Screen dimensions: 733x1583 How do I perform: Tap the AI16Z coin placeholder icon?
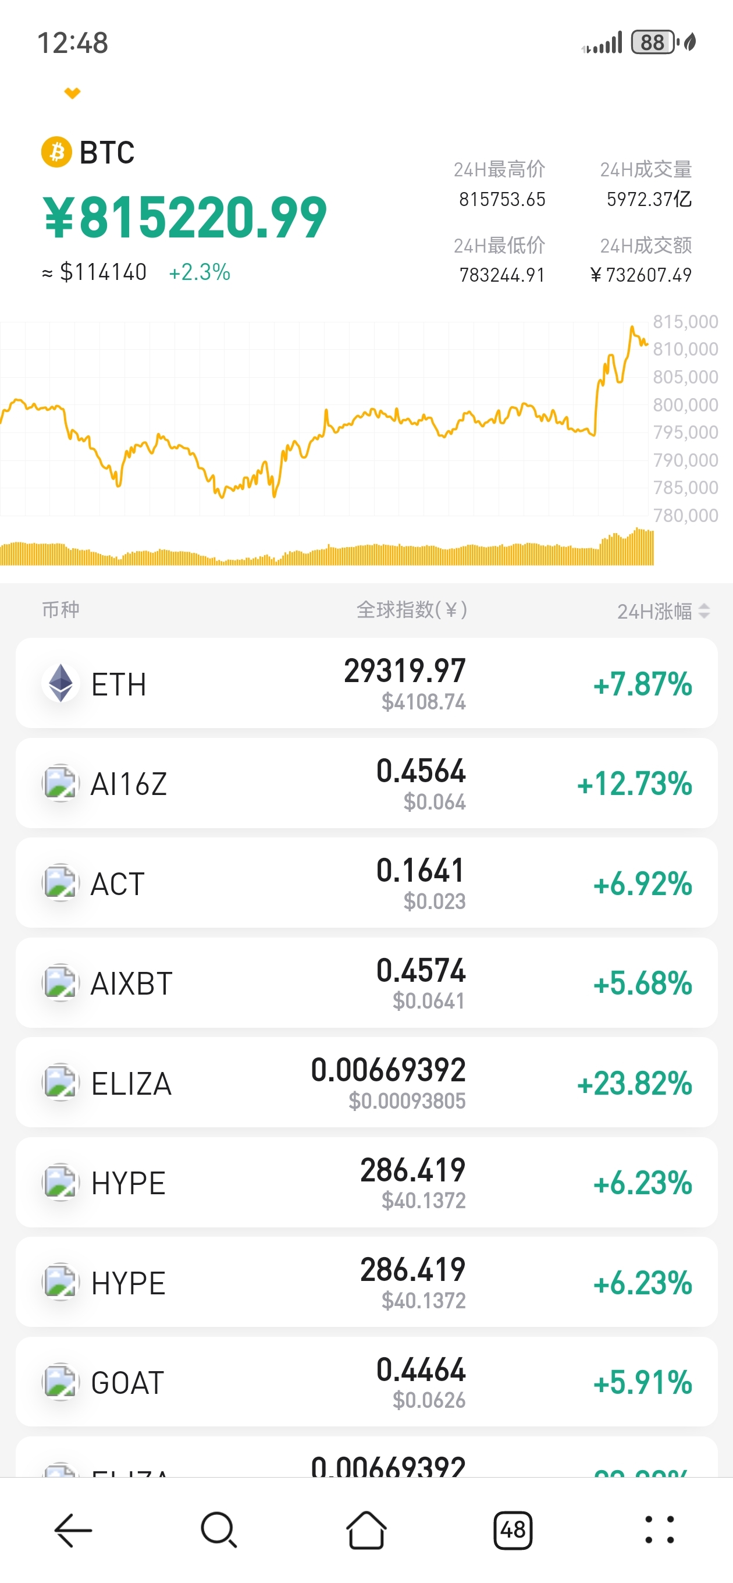coord(61,783)
